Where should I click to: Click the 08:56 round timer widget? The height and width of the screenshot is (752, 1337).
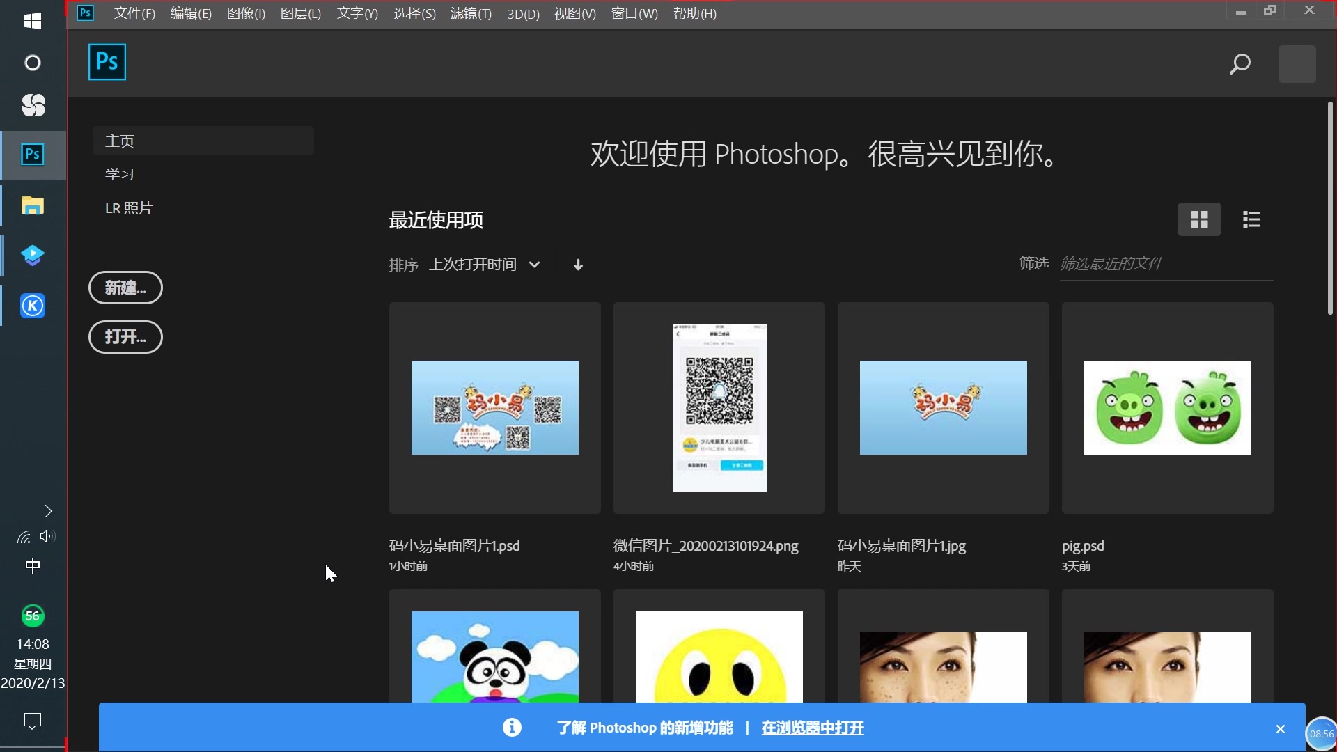coord(1321,734)
